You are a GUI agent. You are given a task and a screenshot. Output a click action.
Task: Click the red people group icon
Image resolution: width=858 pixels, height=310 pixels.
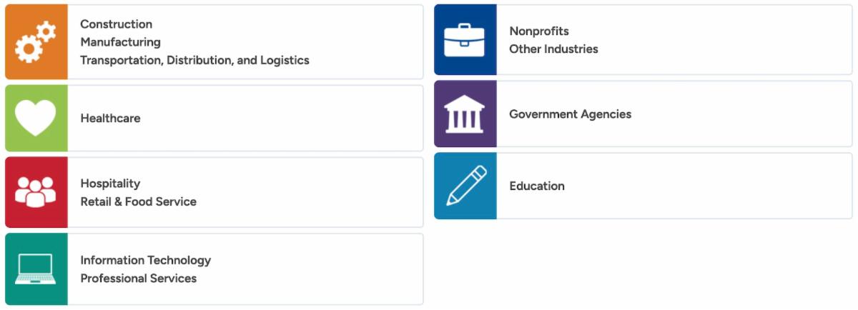36,192
